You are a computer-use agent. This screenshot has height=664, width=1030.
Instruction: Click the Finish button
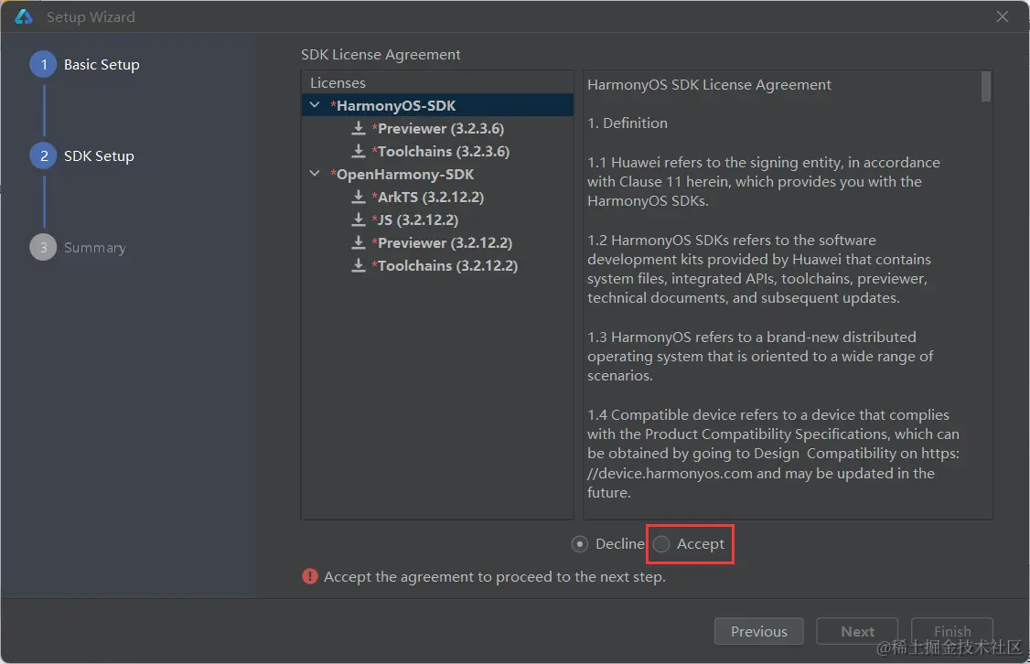click(951, 631)
